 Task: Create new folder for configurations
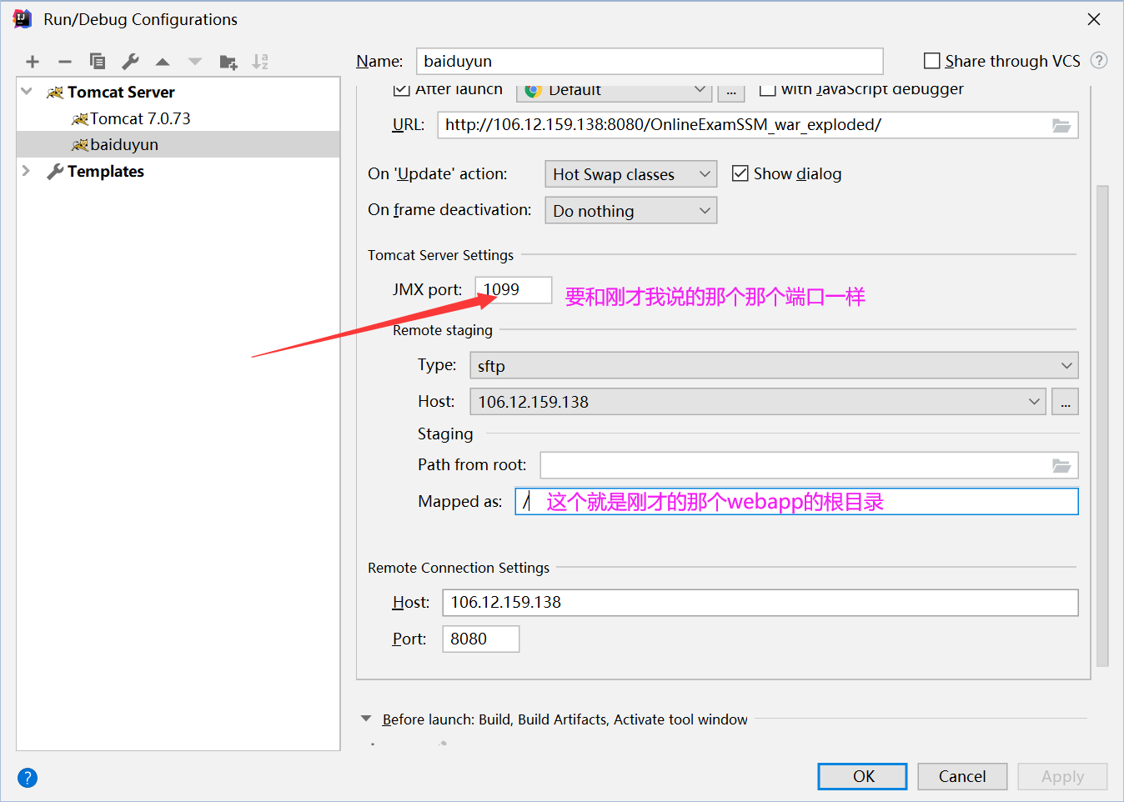click(228, 62)
